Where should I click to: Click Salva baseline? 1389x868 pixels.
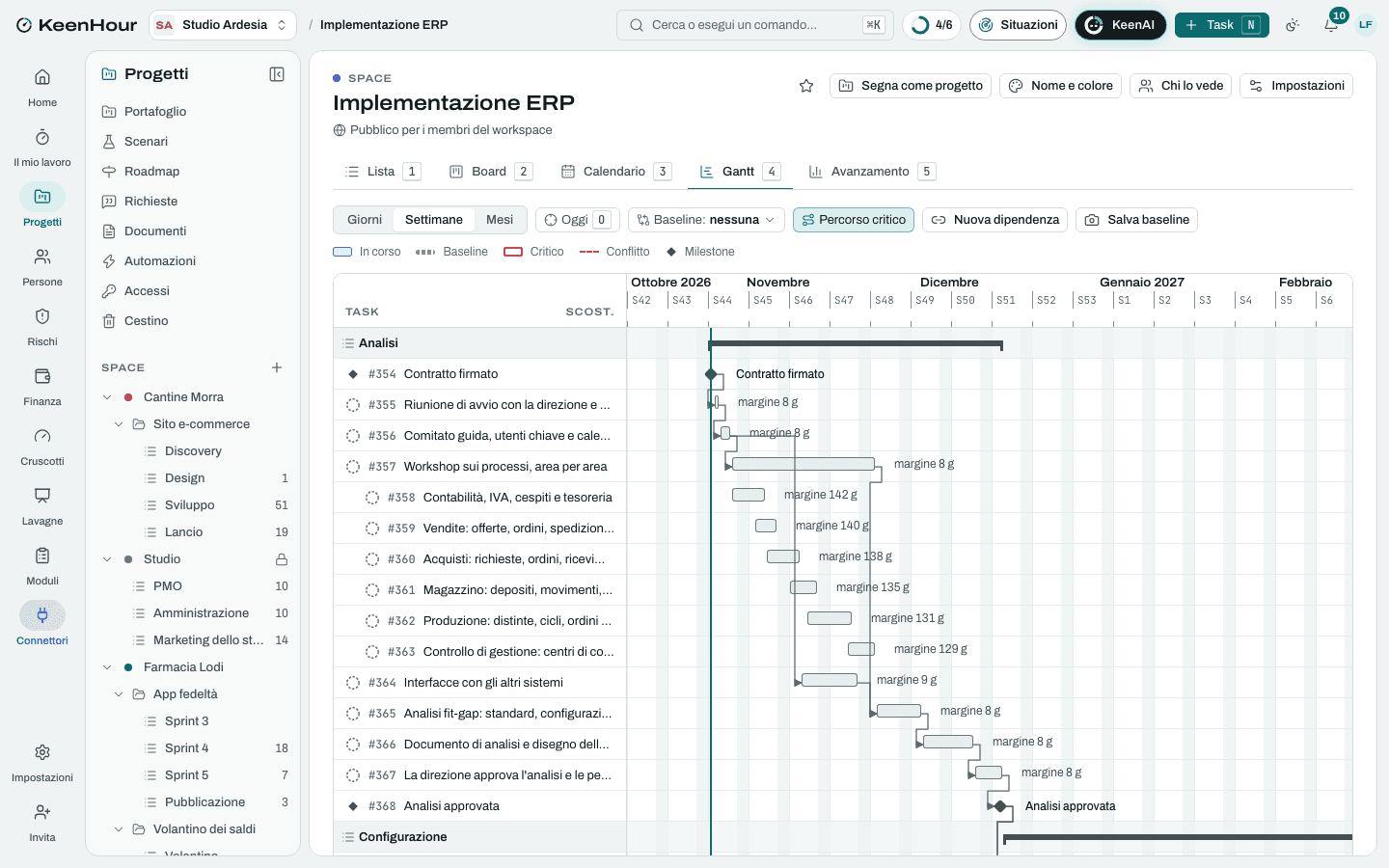[x=1137, y=220]
